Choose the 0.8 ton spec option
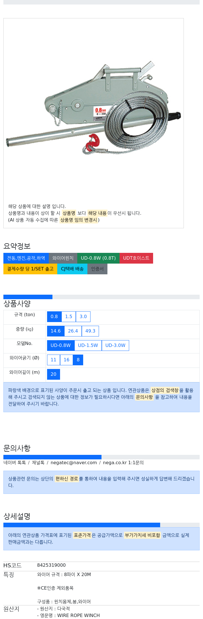This screenshot has height=619, width=203. click(54, 317)
